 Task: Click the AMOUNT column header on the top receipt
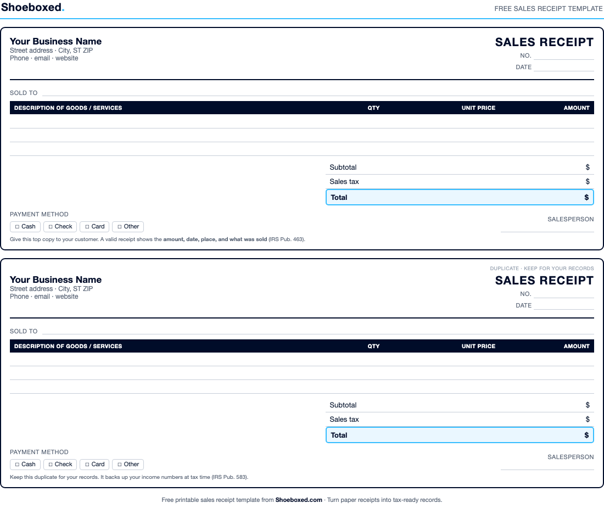click(x=577, y=108)
